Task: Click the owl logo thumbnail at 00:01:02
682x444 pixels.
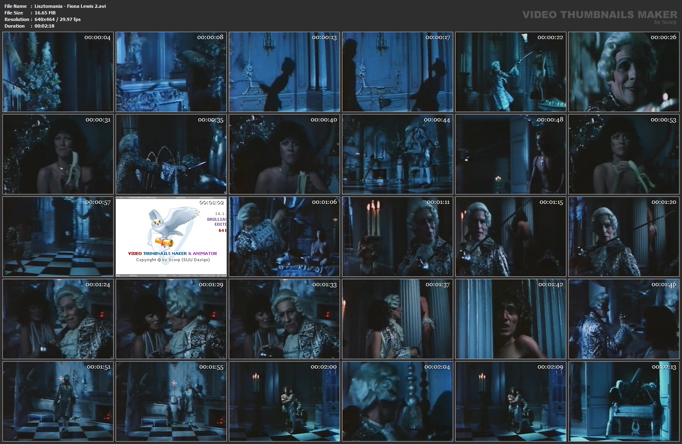Action: pos(171,237)
